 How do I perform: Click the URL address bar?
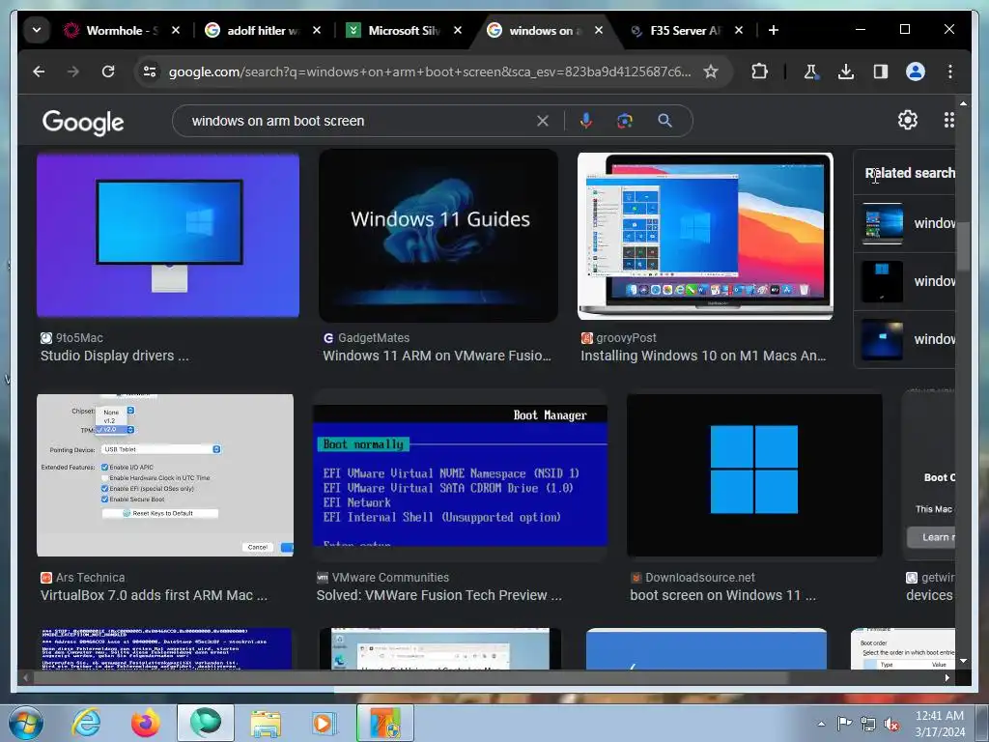[x=429, y=71]
